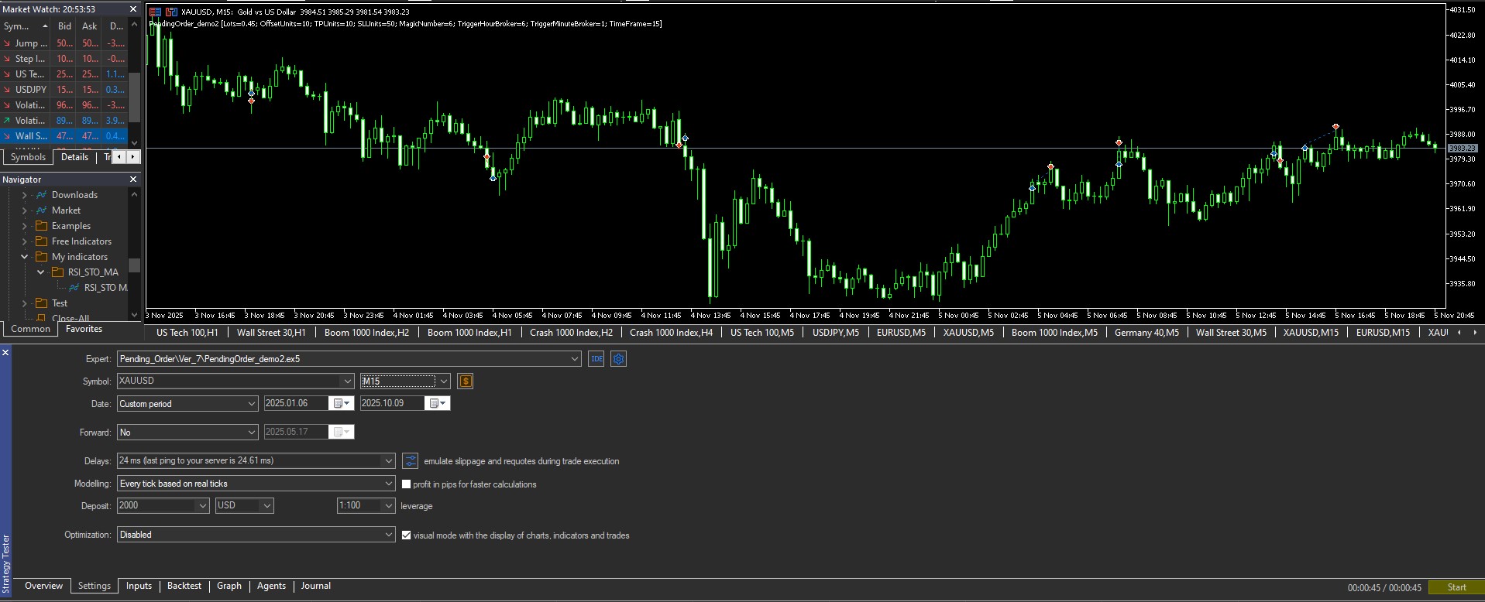The width and height of the screenshot is (1485, 602).
Task: Open the expert in MetaEditor IDE
Action: [x=596, y=359]
